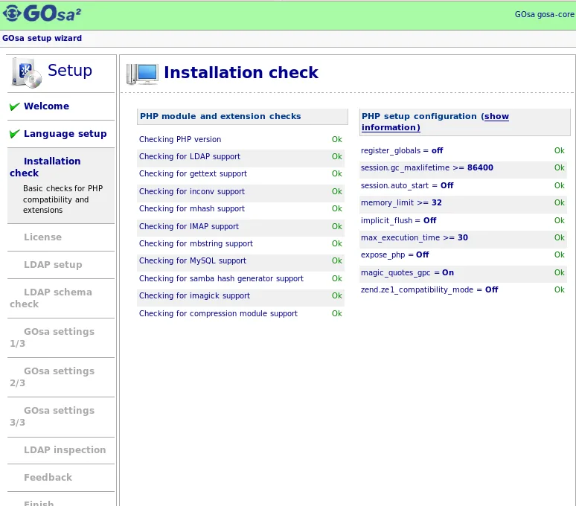Open the License step

[x=42, y=237]
